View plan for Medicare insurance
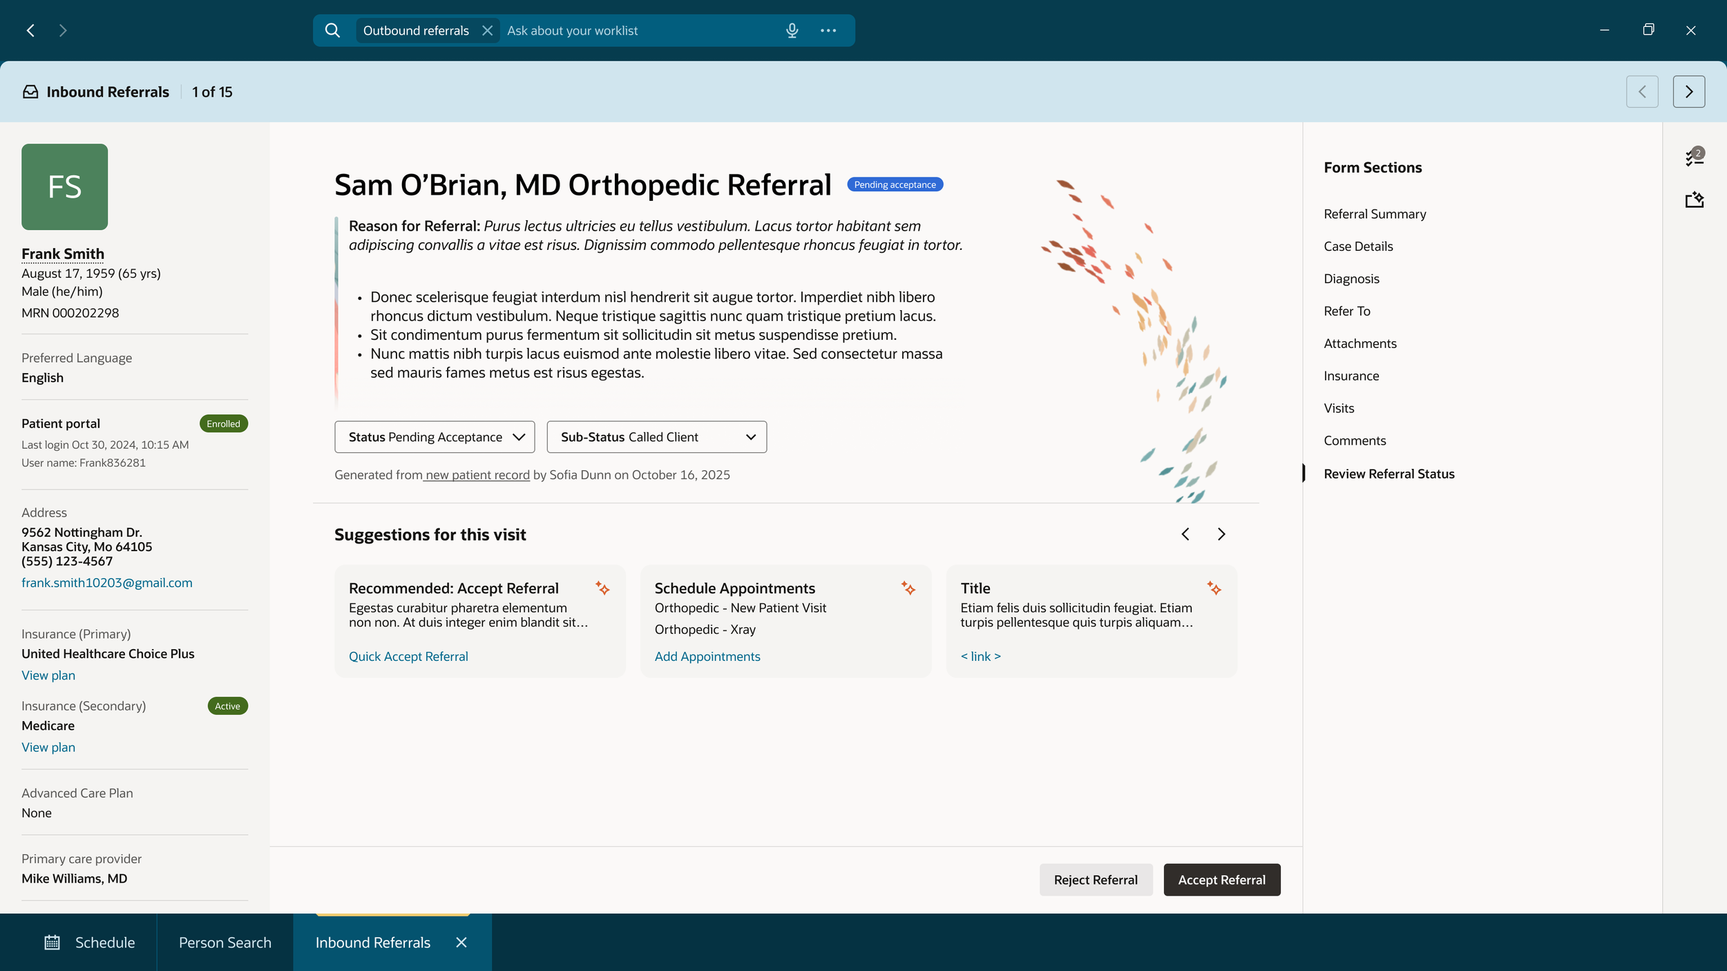Viewport: 1727px width, 971px height. [48, 747]
